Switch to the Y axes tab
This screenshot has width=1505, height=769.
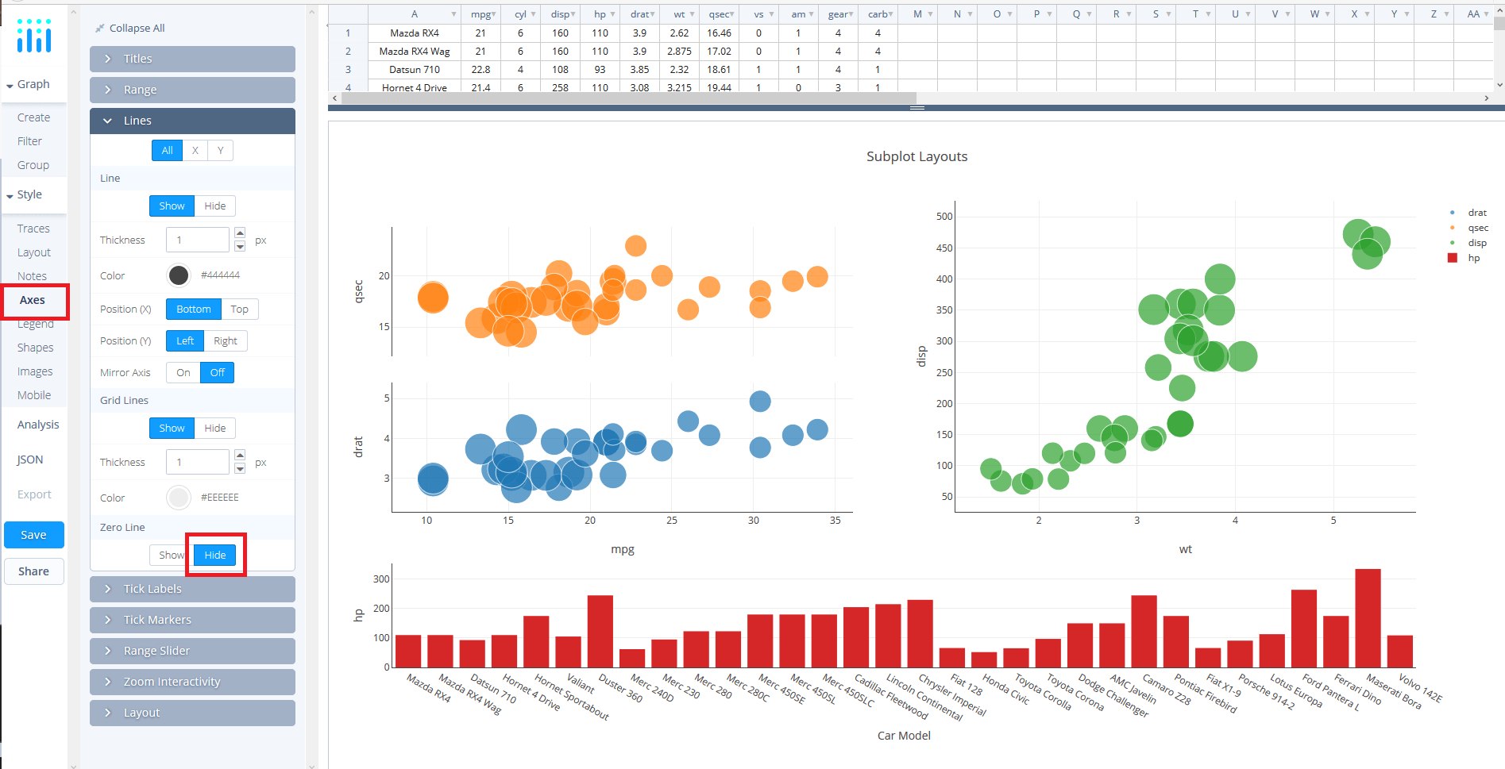coord(219,150)
